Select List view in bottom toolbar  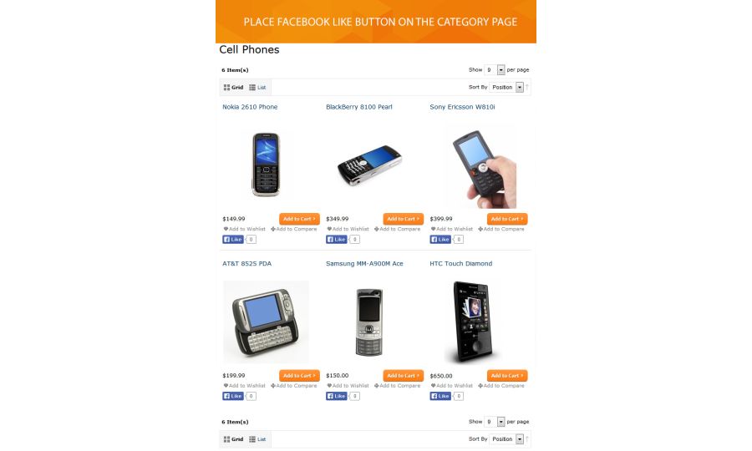[257, 439]
